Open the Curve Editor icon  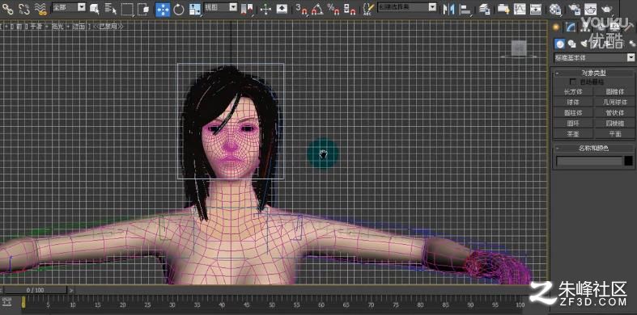(519, 9)
